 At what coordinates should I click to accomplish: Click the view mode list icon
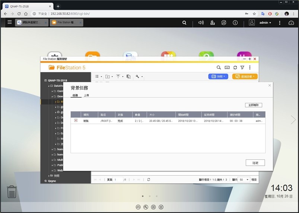(97, 76)
